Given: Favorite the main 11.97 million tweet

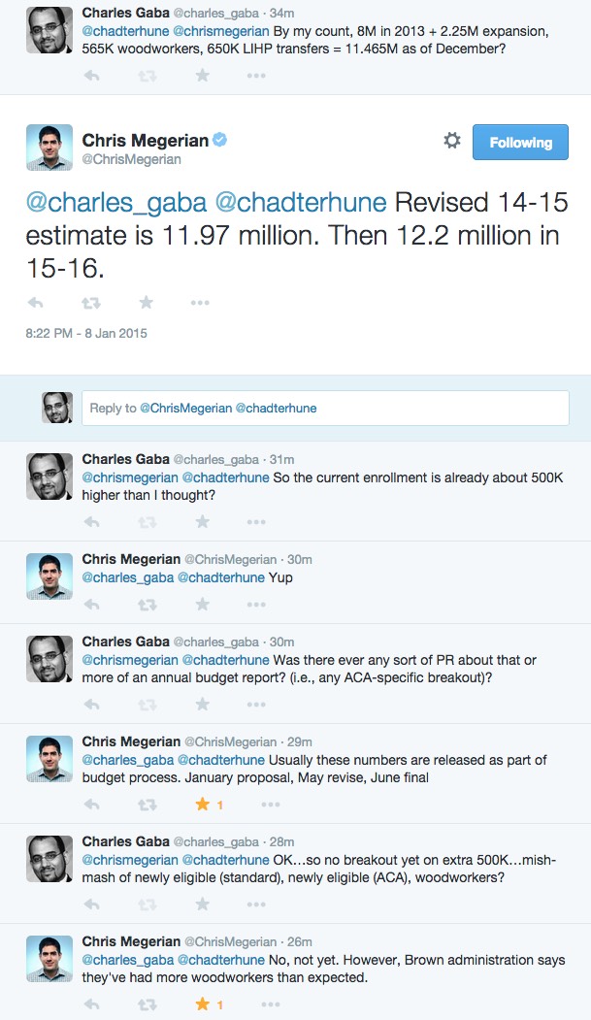Looking at the screenshot, I should coord(146,303).
